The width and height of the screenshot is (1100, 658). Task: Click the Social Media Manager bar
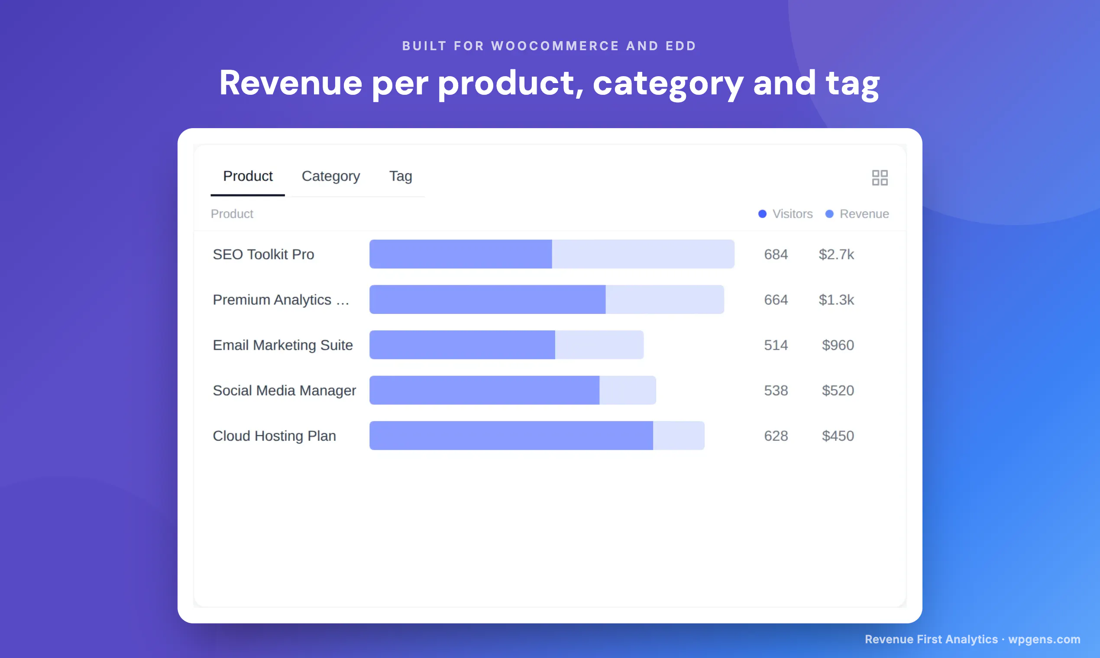coord(513,390)
